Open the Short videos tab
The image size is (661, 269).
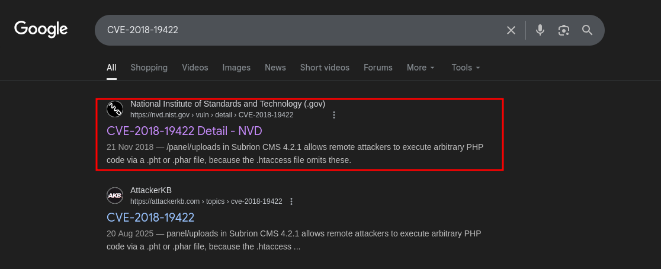325,68
